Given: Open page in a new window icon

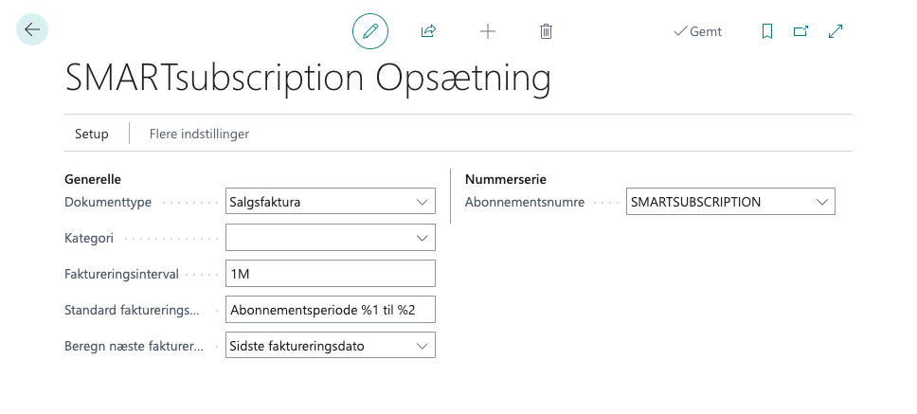Looking at the screenshot, I should [800, 31].
